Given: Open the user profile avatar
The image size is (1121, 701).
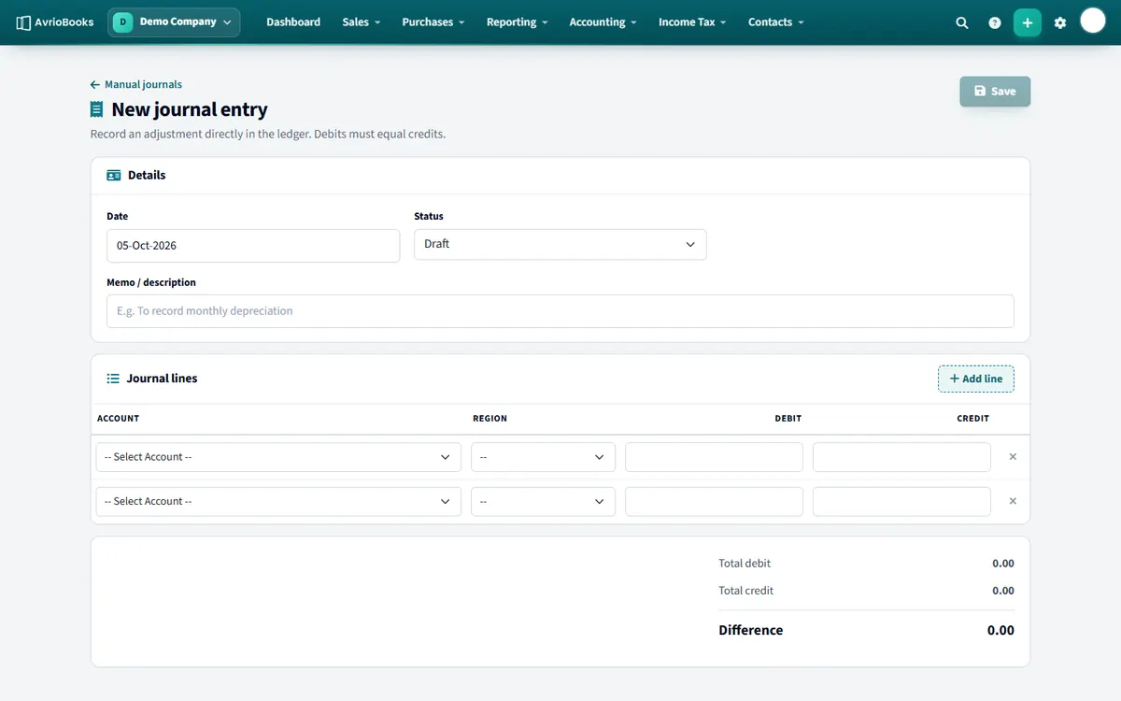Looking at the screenshot, I should [1093, 21].
